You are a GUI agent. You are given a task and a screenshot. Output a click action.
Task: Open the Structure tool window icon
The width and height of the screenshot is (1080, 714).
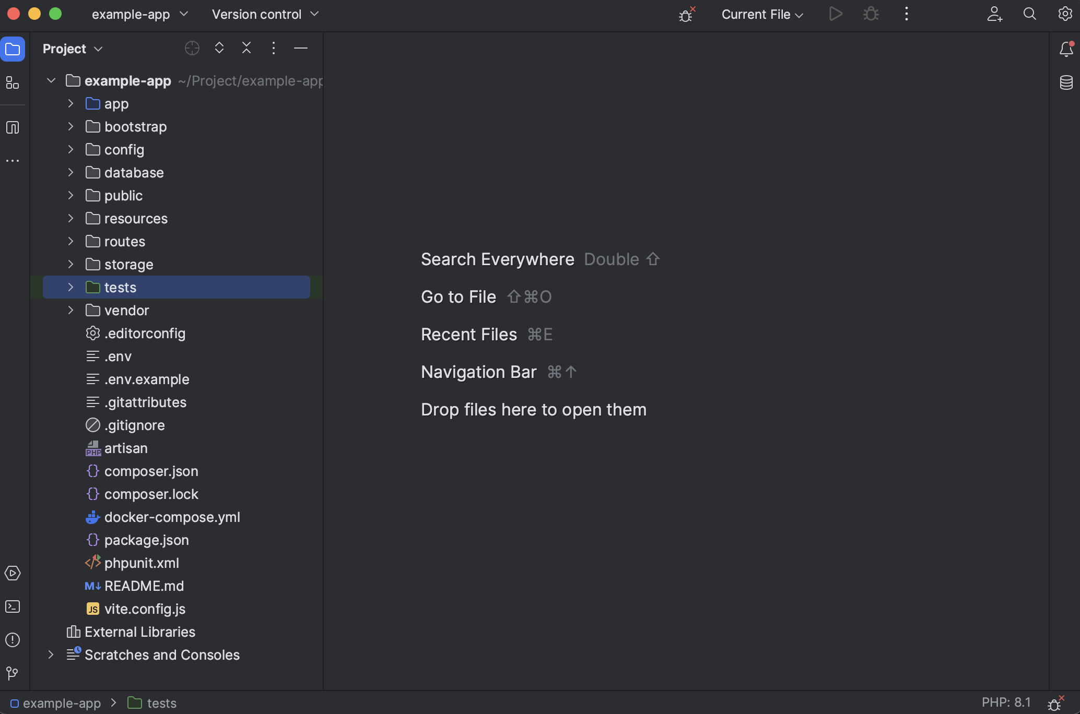click(x=13, y=83)
